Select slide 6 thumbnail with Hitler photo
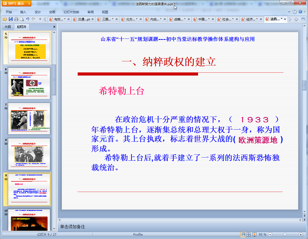Image resolution: width=308 pixels, height=239 pixels. [x=29, y=83]
